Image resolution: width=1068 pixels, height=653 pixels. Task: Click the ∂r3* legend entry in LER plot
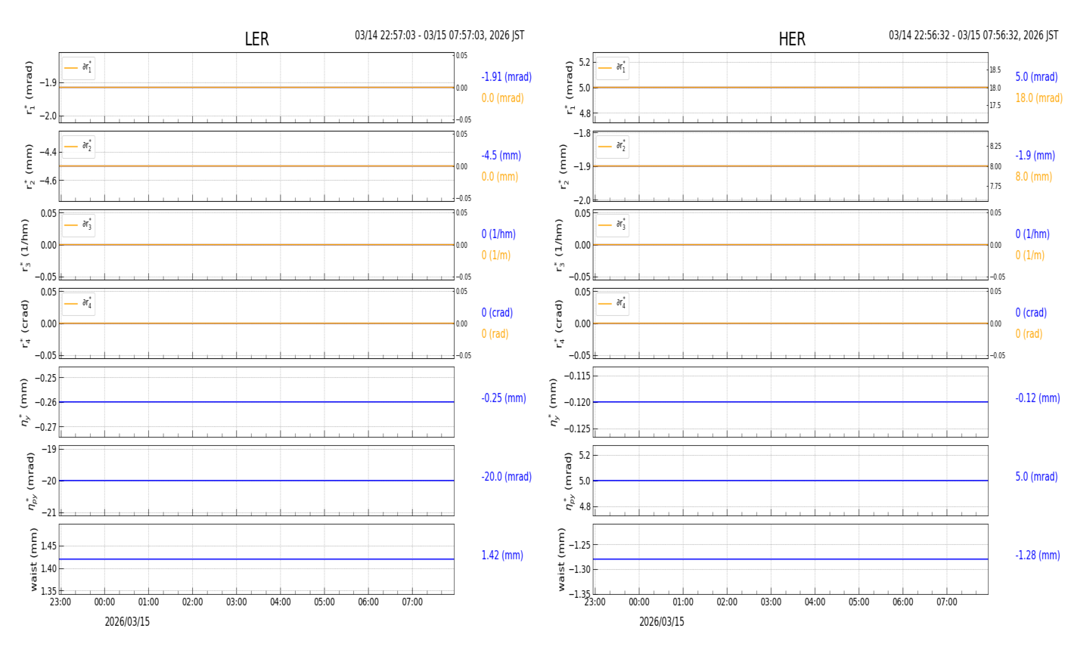[x=87, y=224]
